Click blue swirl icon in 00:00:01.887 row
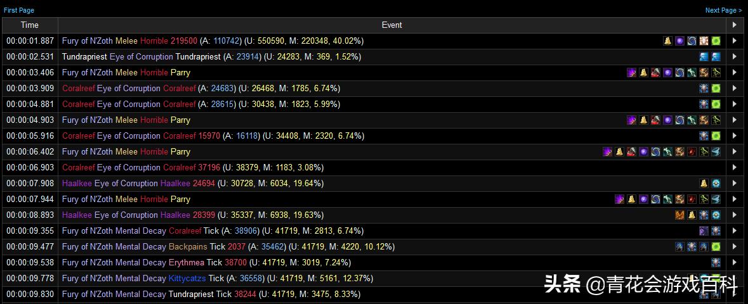 point(692,41)
